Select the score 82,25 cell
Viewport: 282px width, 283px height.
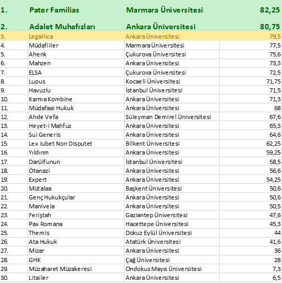[x=251, y=10]
